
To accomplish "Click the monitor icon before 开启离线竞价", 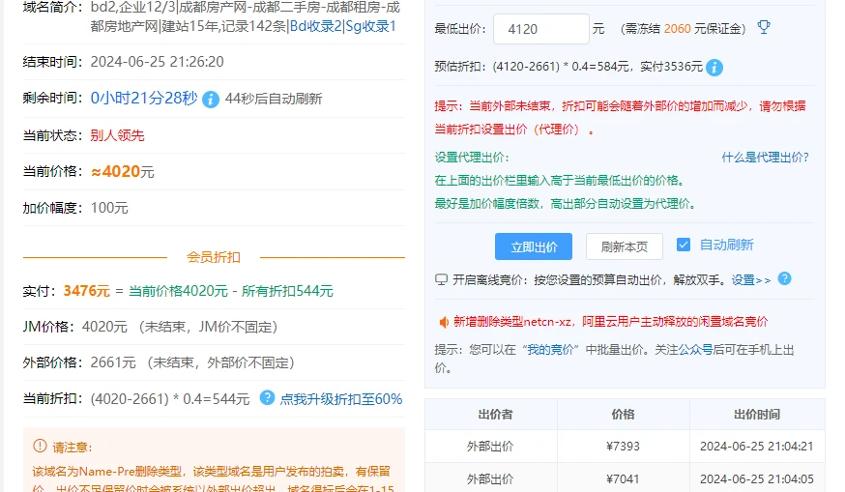I will click(442, 279).
